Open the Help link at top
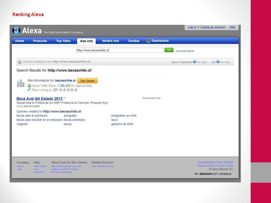Screen dimensions: 271x203 [232, 27]
